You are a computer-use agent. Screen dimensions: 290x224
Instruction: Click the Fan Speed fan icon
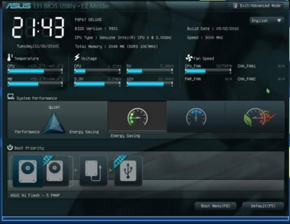pos(189,58)
